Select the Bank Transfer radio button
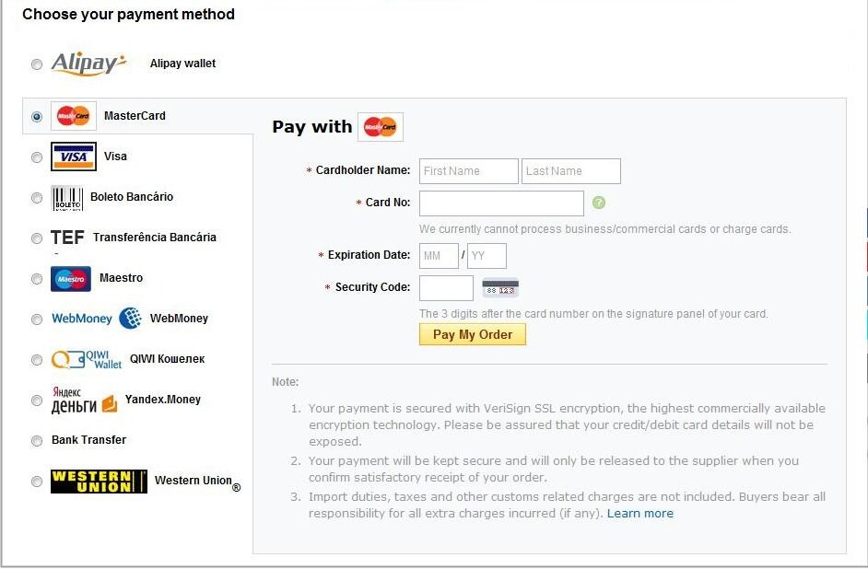Image resolution: width=868 pixels, height=569 pixels. coord(37,441)
